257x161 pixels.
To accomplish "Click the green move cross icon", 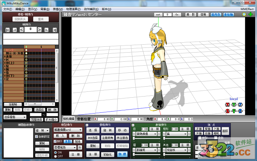I will click(x=250, y=14).
